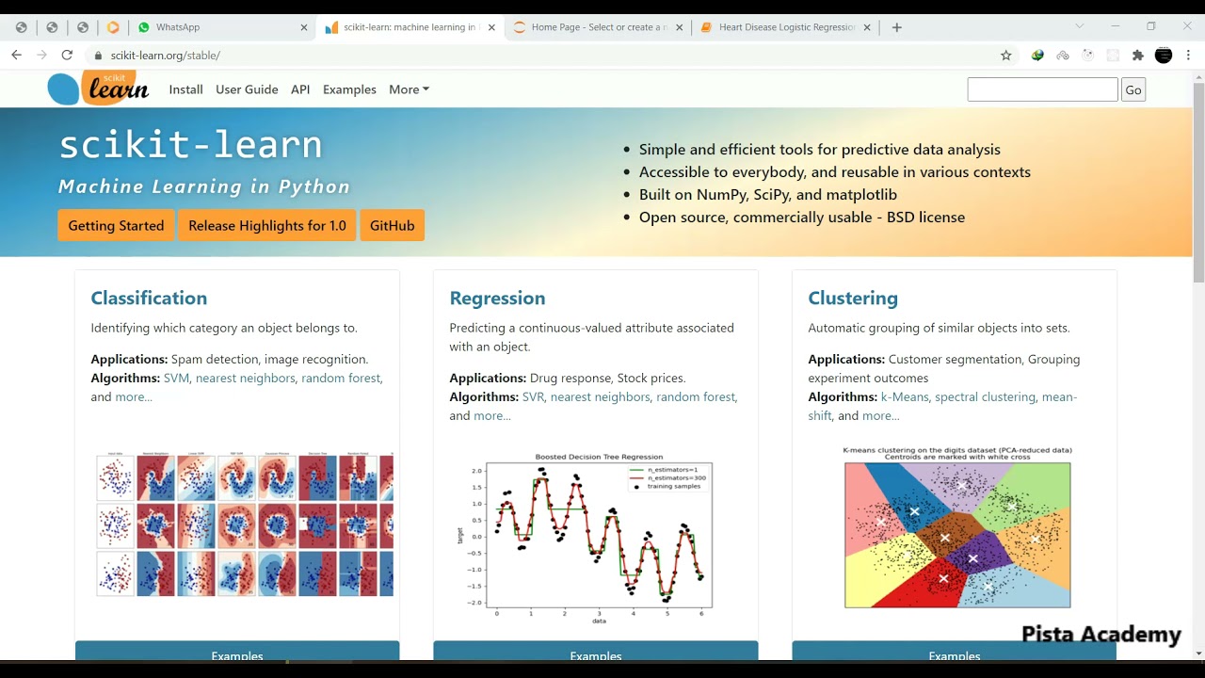The image size is (1205, 678).
Task: Open the Examples nav link
Action: point(349,89)
